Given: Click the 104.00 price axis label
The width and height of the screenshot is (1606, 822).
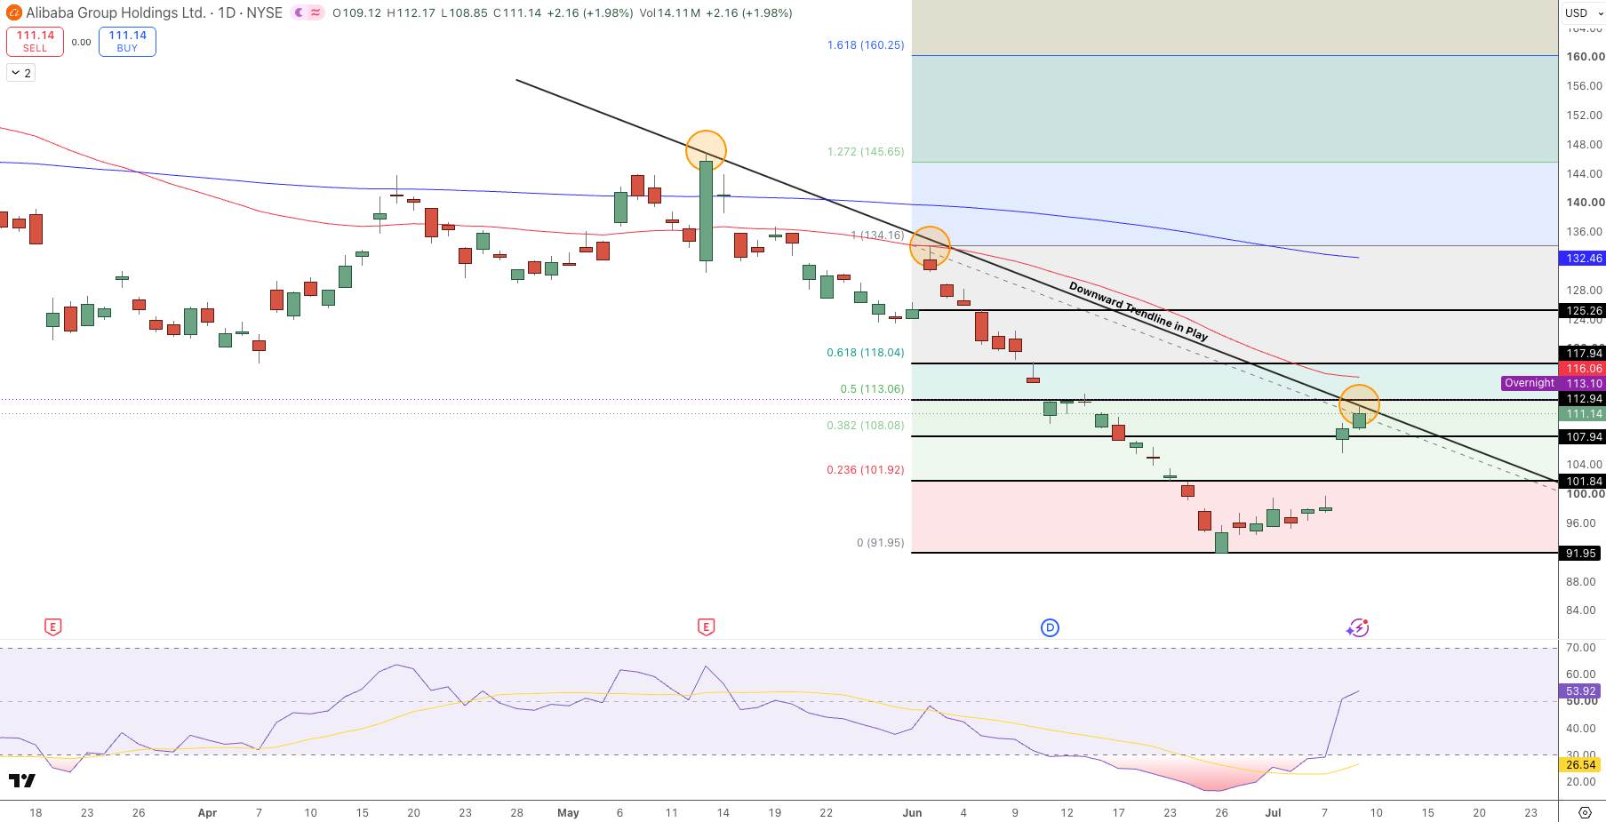Looking at the screenshot, I should [x=1585, y=464].
